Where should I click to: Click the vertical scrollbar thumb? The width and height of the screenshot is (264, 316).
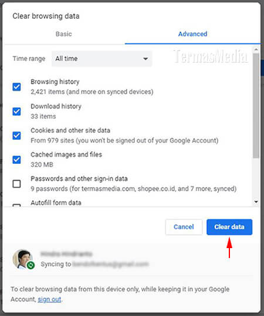256,106
